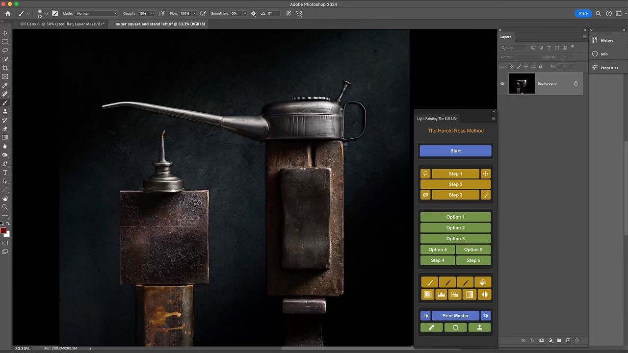Select the Clone Stamp tool
The height and width of the screenshot is (353, 628).
pyautogui.click(x=5, y=112)
